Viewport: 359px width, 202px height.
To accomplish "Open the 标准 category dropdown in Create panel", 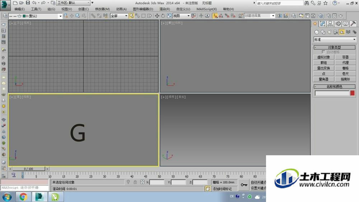I will [335, 40].
